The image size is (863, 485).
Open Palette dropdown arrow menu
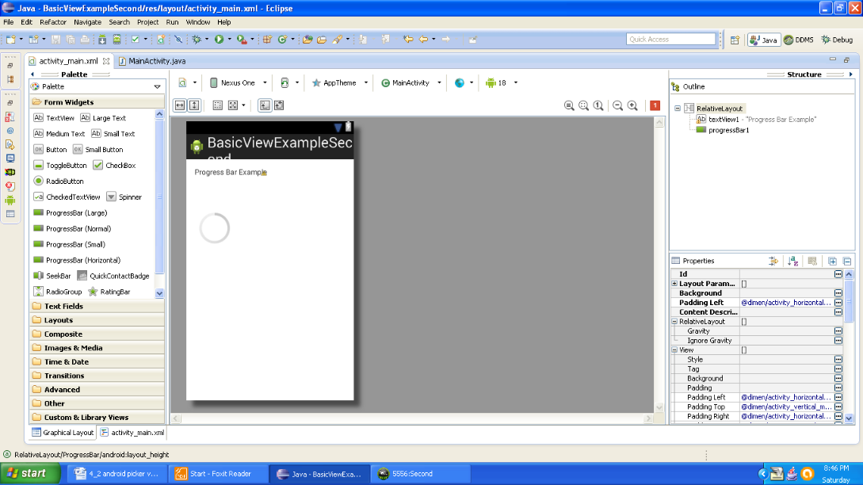pyautogui.click(x=158, y=87)
